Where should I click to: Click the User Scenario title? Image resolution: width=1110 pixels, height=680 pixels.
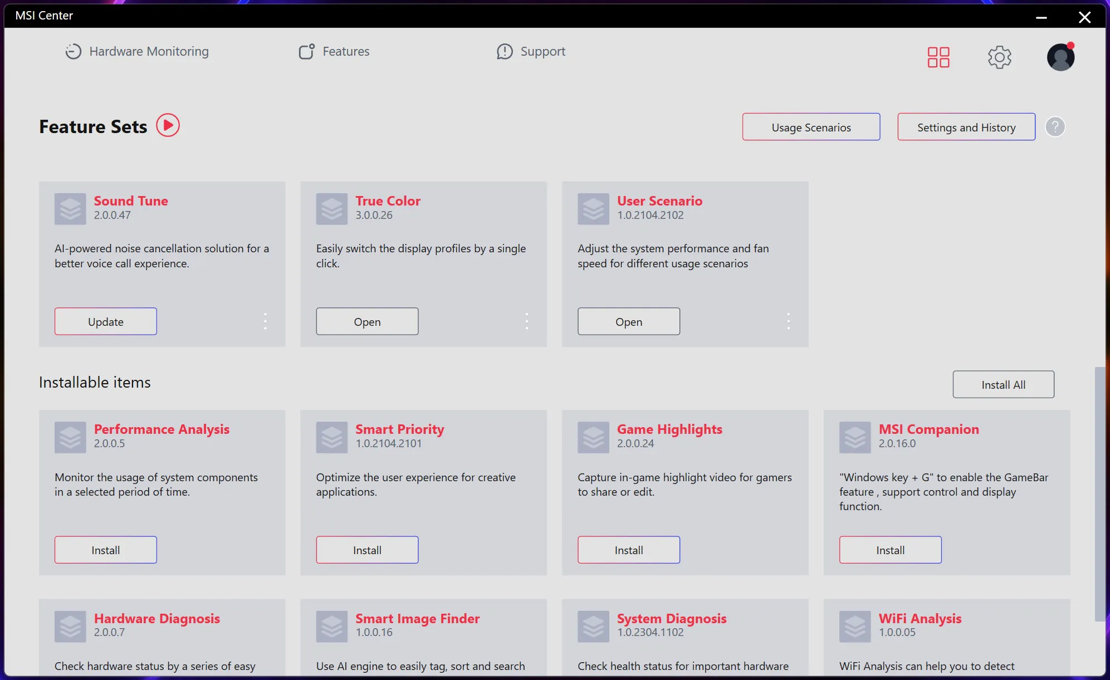tap(659, 200)
